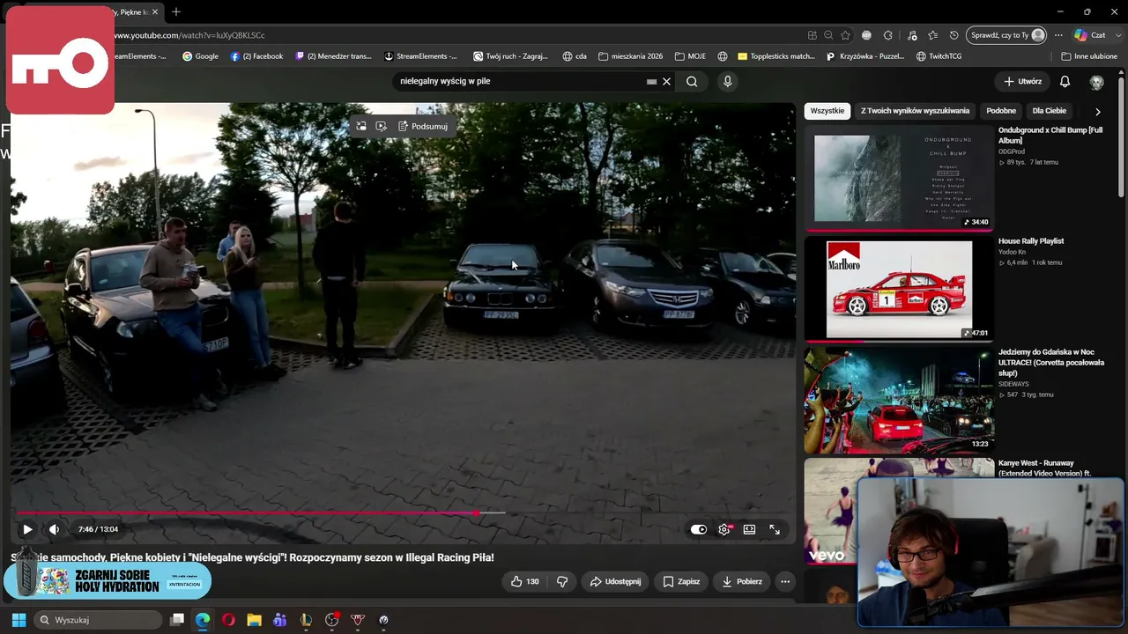Screen dimensions: 1128x634
Task: Click the video enhance overlay icon
Action: click(381, 126)
